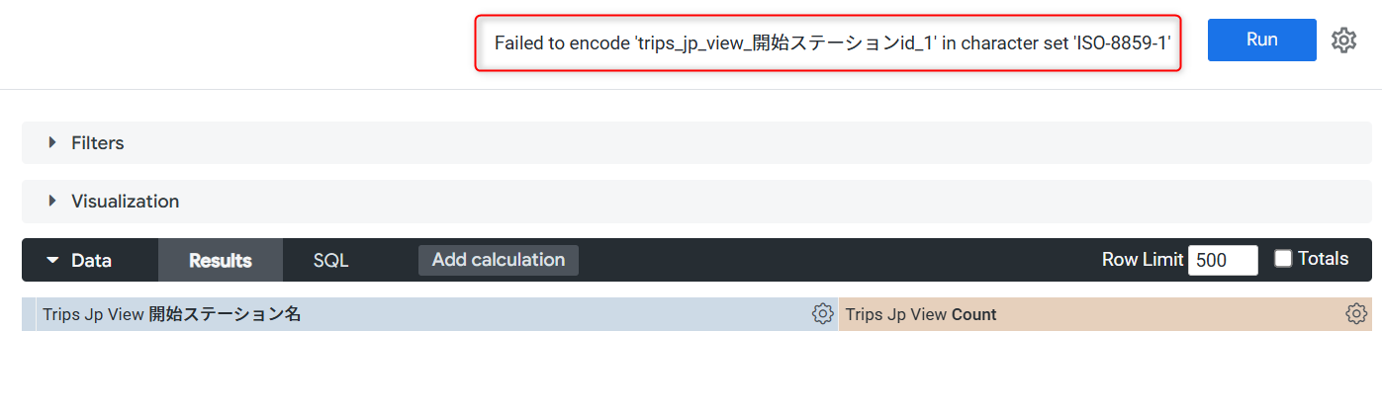Click the Filters section title
Image resolution: width=1382 pixels, height=414 pixels.
(x=98, y=143)
